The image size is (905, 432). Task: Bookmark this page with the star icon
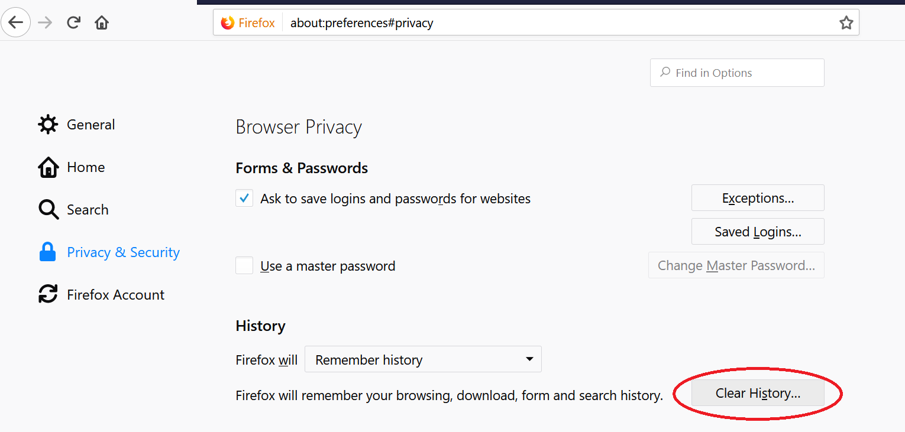point(846,23)
